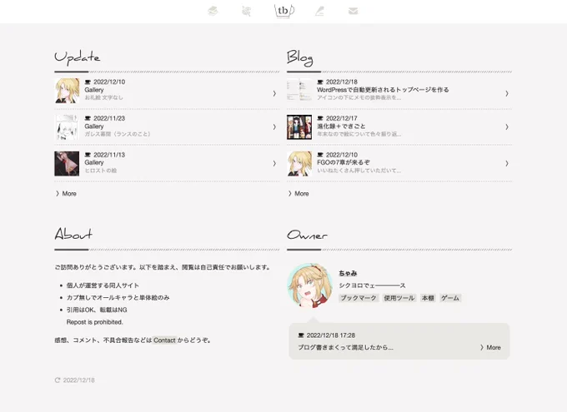This screenshot has width=567, height=412.
Task: Expand the FGOの7章 blog post chevron
Action: tap(507, 163)
